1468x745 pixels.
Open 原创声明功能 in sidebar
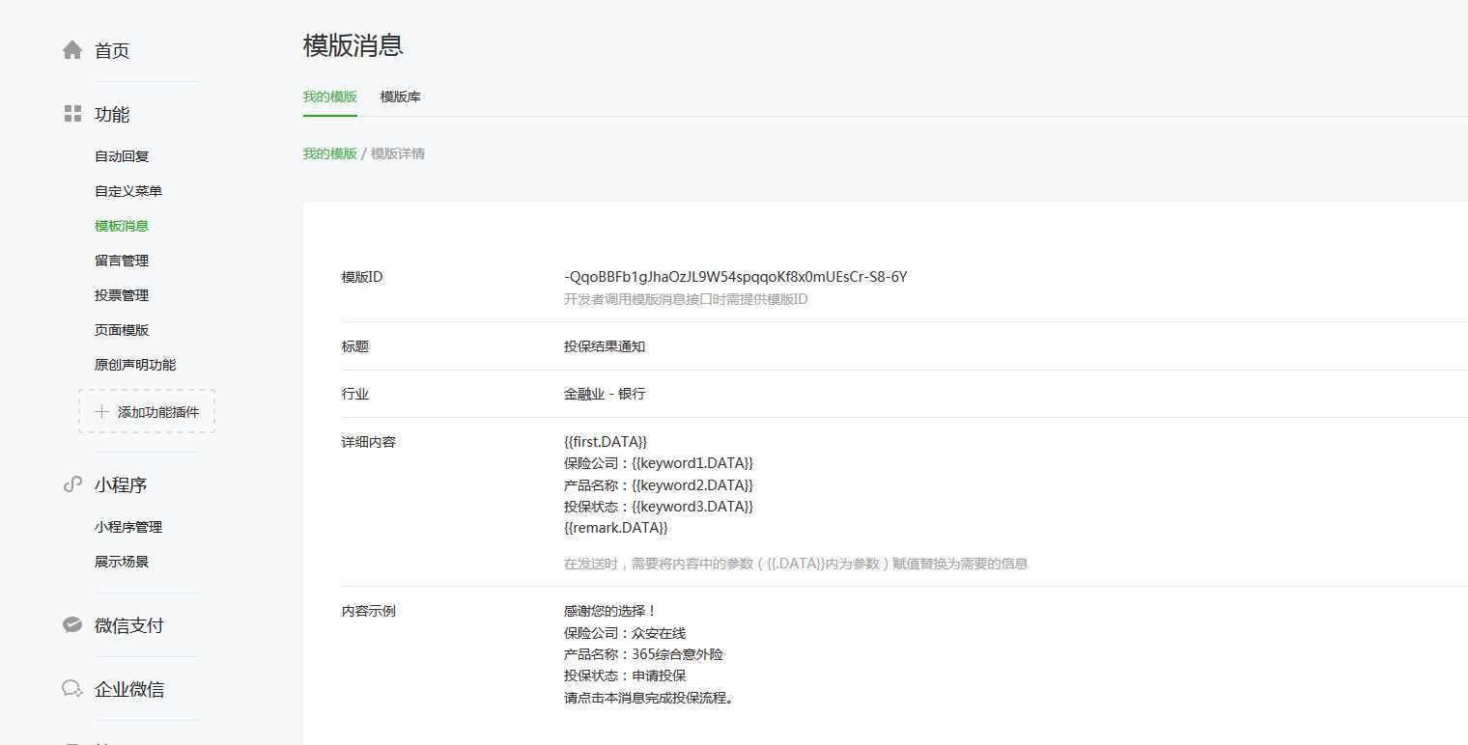coord(135,365)
